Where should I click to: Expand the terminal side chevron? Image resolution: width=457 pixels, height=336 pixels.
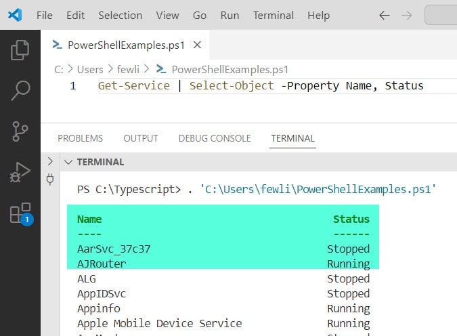point(50,161)
